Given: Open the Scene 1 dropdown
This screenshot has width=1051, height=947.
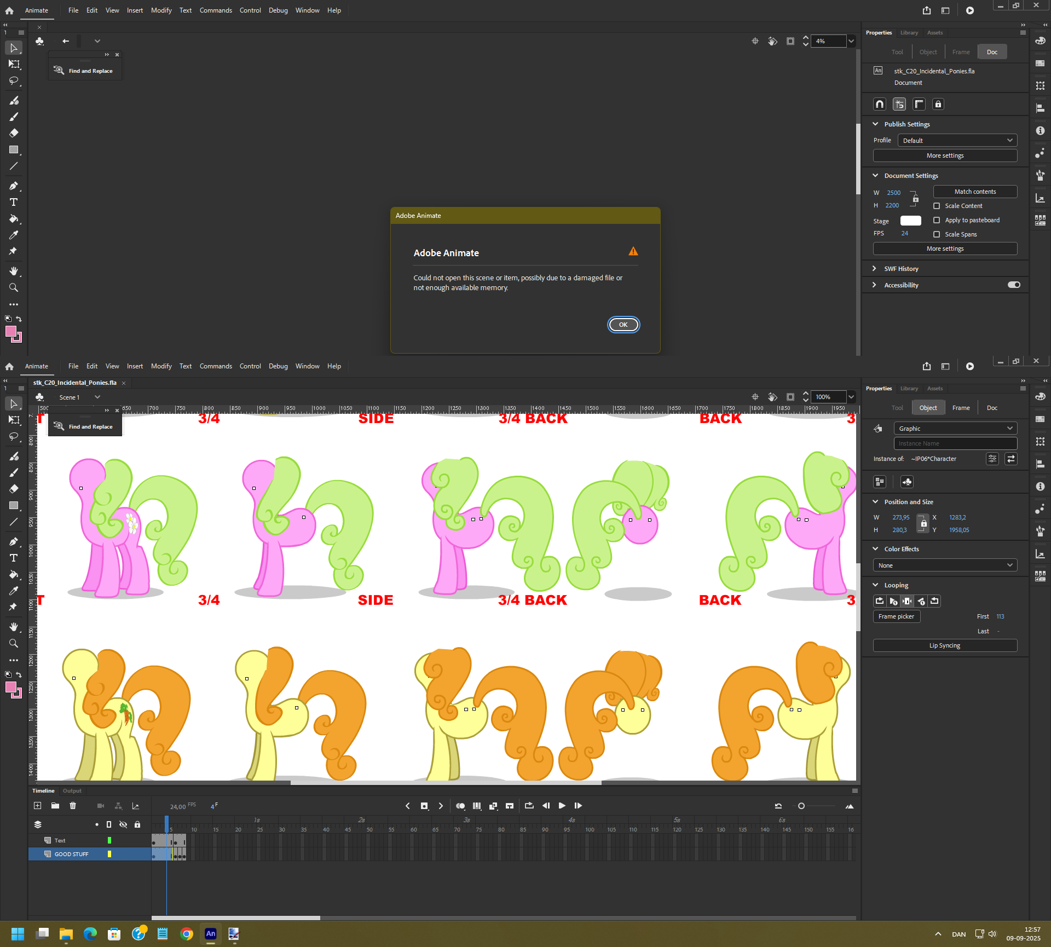Looking at the screenshot, I should coord(97,397).
